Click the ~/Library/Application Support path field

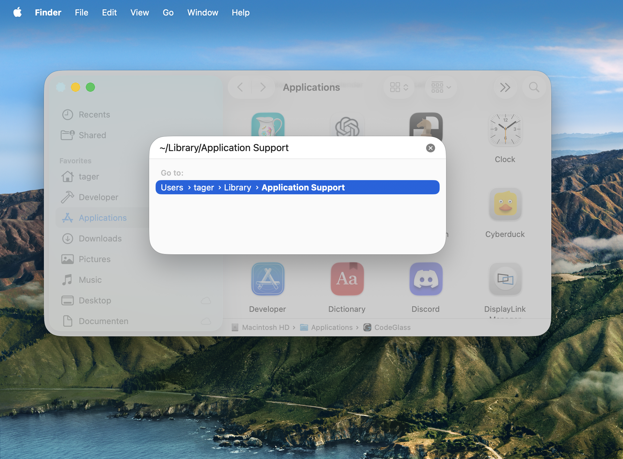point(291,148)
